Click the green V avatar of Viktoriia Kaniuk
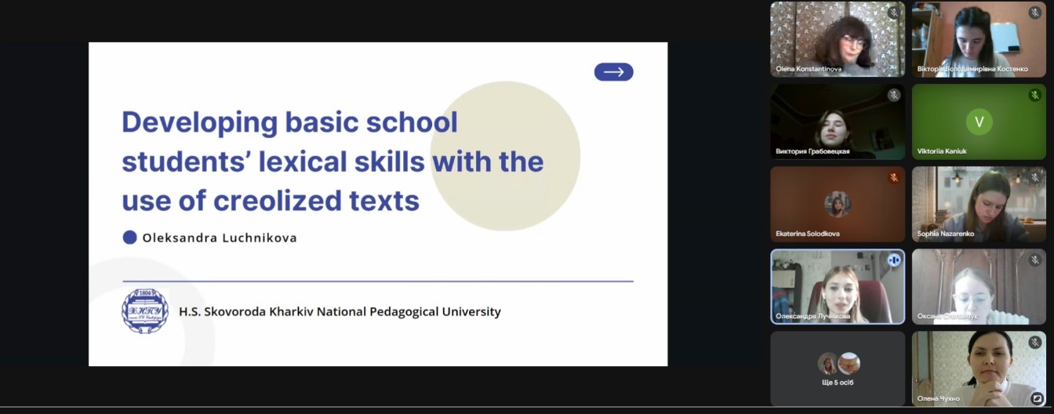 pyautogui.click(x=978, y=122)
